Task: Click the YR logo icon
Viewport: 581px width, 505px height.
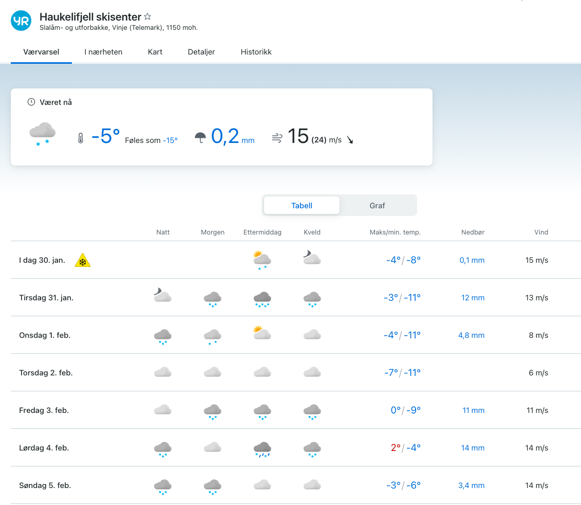Action: click(x=21, y=21)
